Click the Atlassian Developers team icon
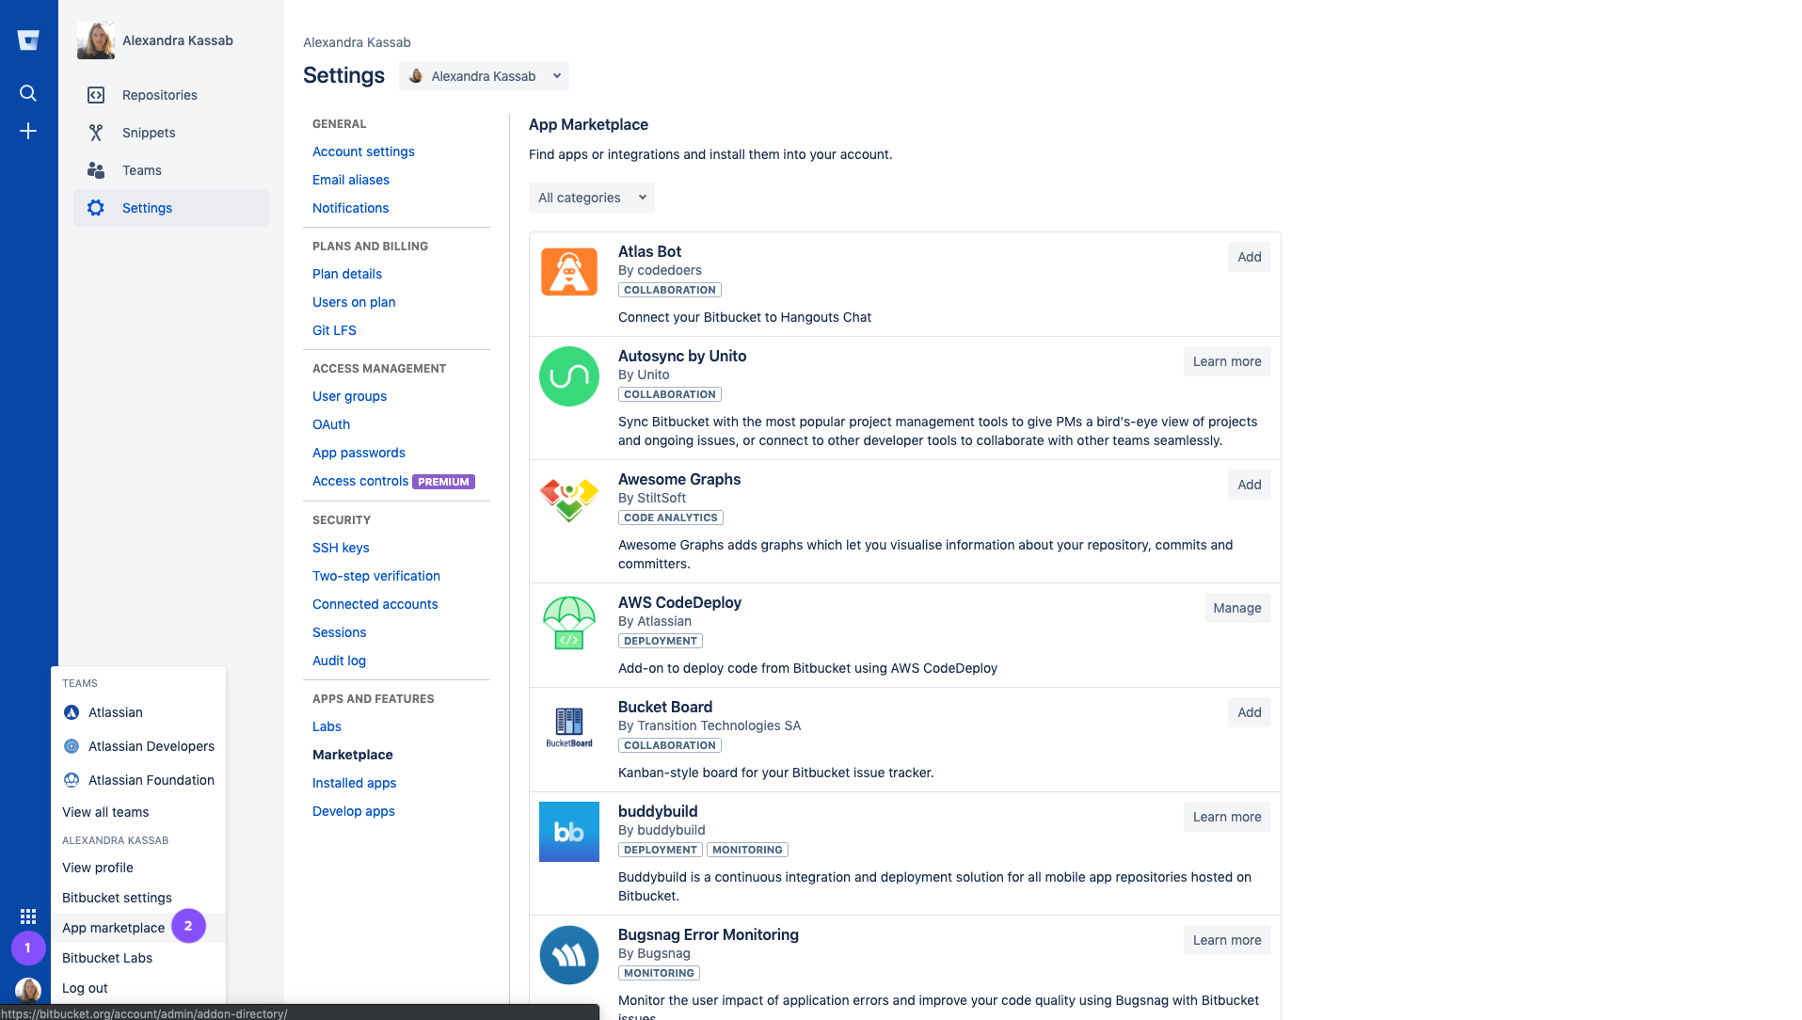Screen dimensions: 1802x1020 click(72, 746)
